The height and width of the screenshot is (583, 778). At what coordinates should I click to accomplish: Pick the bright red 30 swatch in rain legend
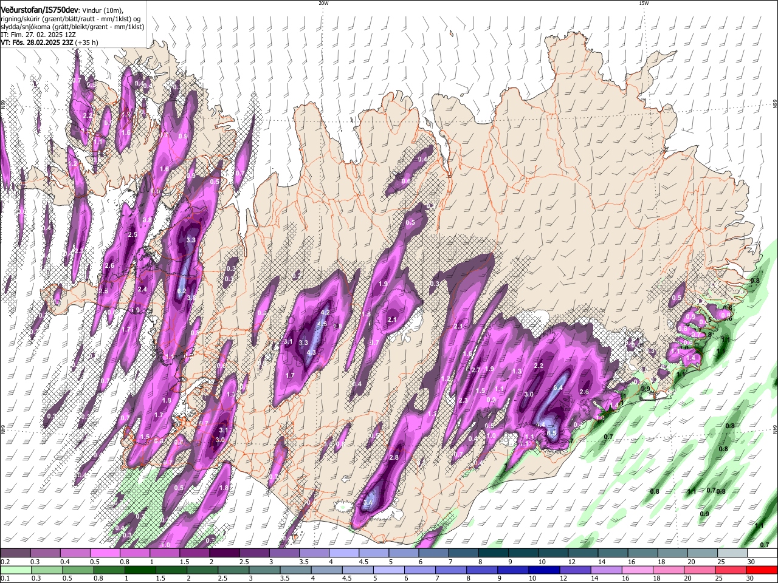762,570
